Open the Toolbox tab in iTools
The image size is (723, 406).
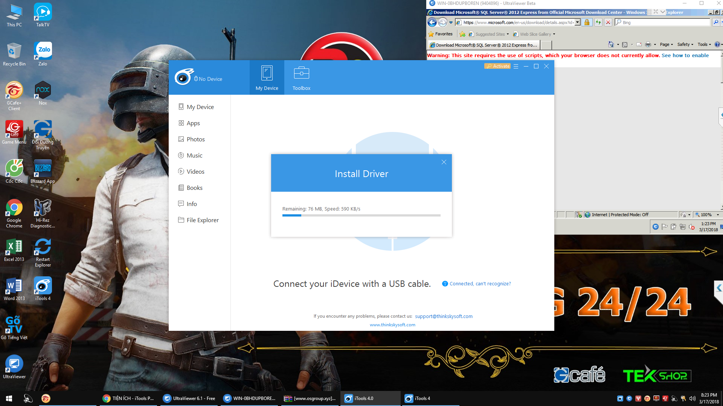pyautogui.click(x=301, y=77)
